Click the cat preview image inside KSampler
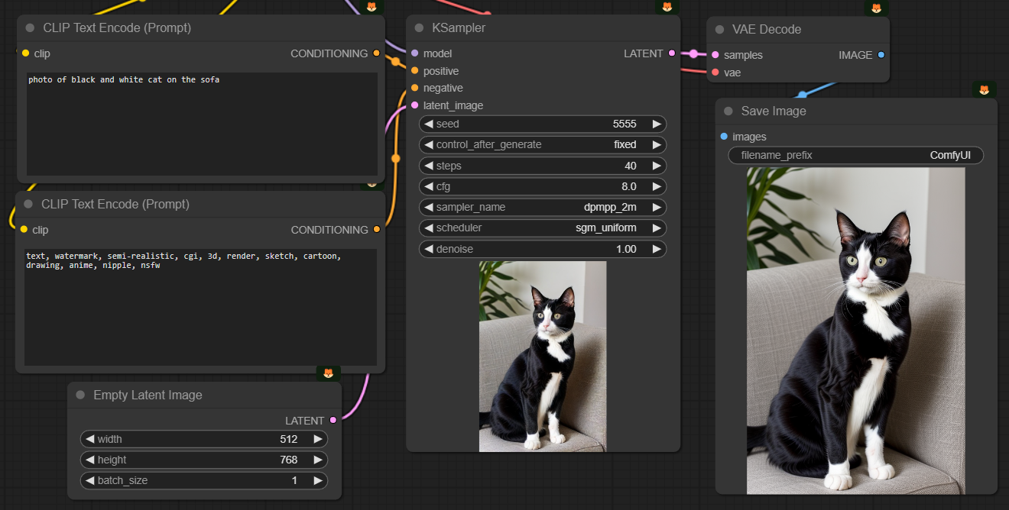 tap(543, 356)
